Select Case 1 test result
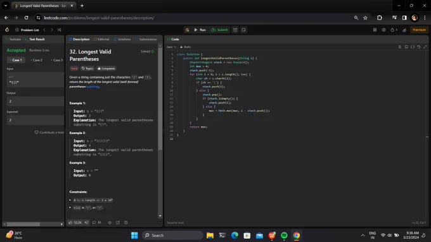The image size is (431, 242). 16,60
